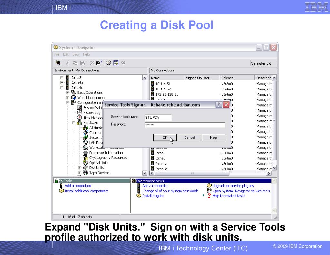Open Change all of your system passwords

coord(170,191)
